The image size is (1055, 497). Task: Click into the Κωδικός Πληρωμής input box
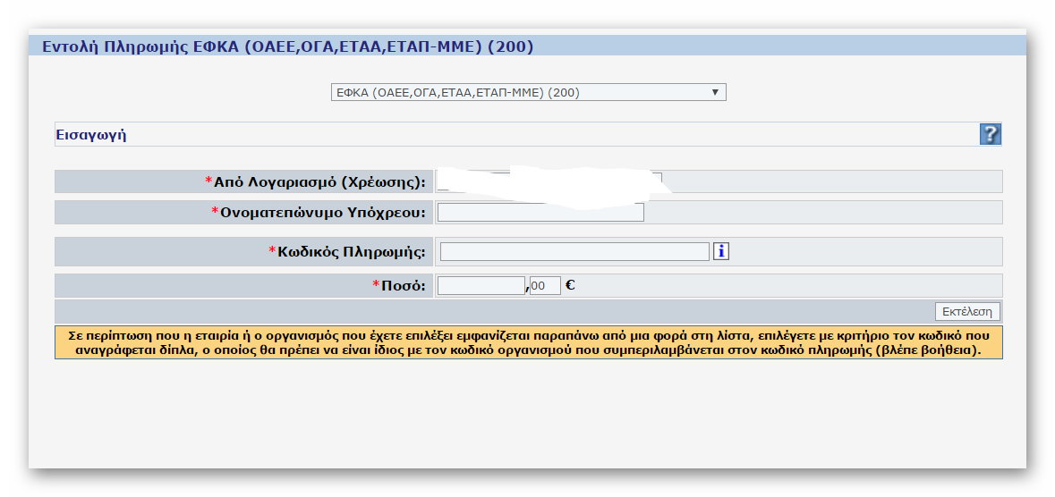(574, 252)
